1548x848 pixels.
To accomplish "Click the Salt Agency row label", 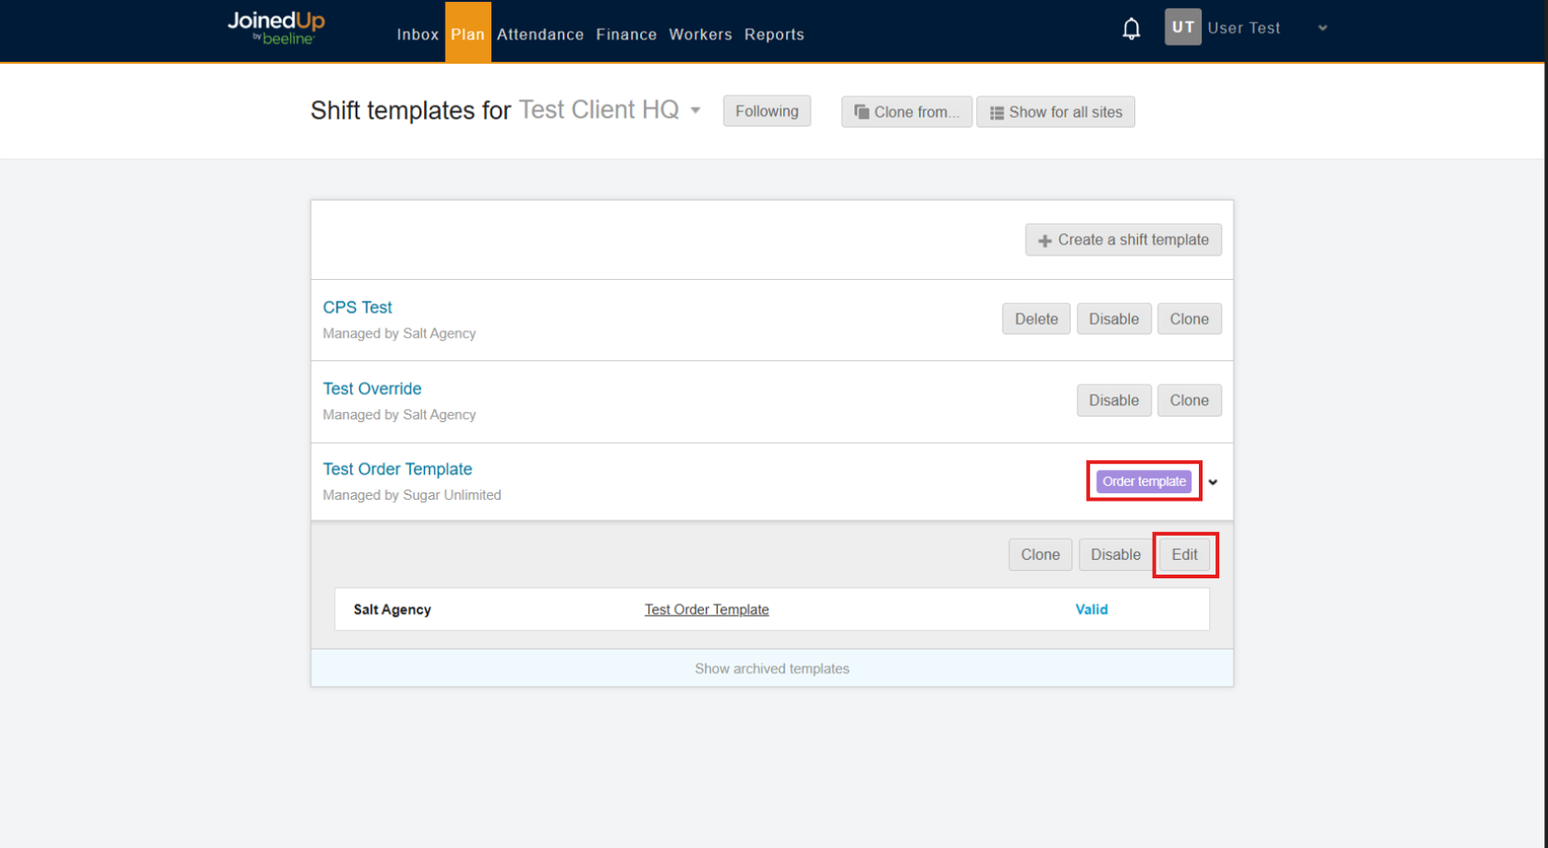I will (x=393, y=610).
